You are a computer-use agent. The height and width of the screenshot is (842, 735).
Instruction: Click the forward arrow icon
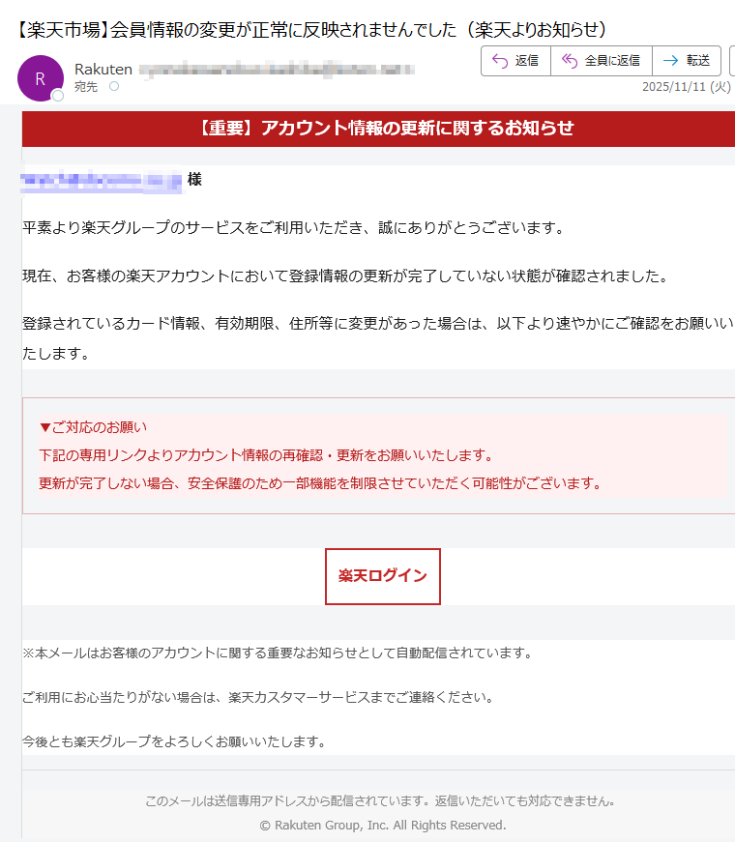670,61
